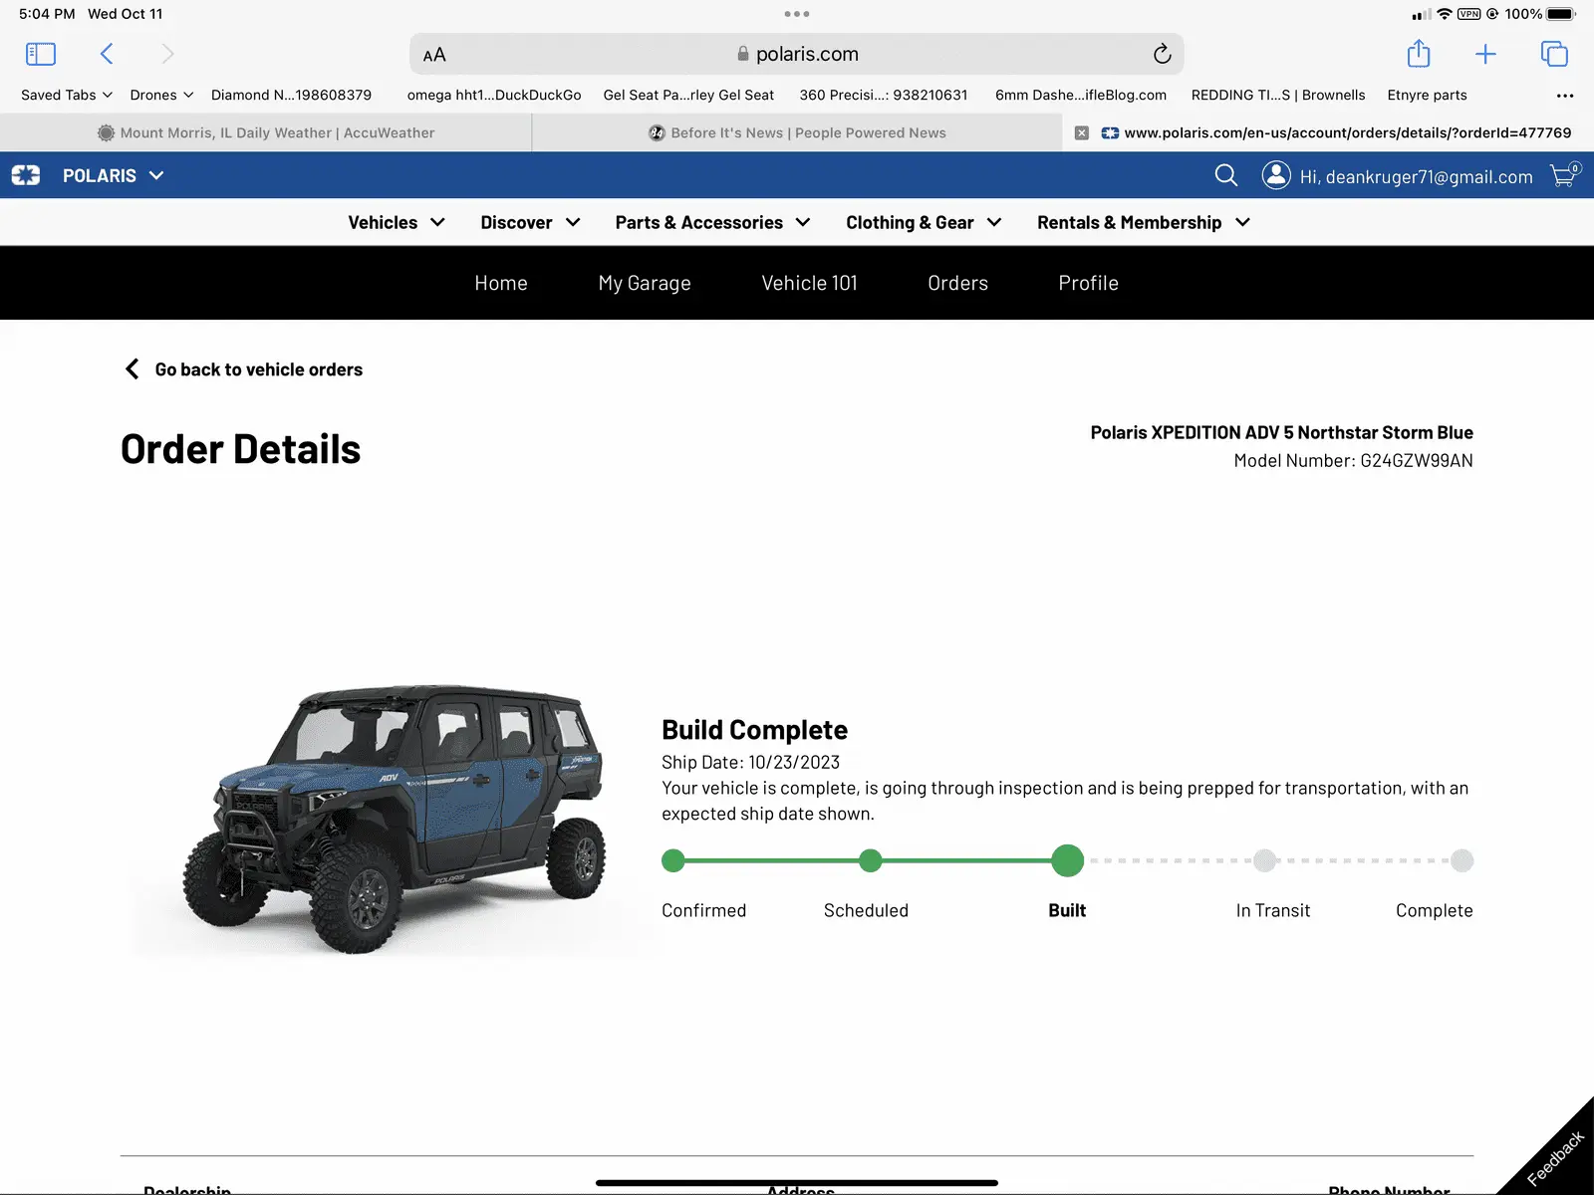
Task: Tap the Safari forward arrow
Action: coord(167,54)
